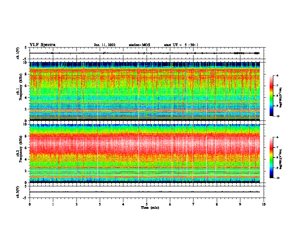
Task: Click the "station=MOS" header label
Action: tap(139, 45)
